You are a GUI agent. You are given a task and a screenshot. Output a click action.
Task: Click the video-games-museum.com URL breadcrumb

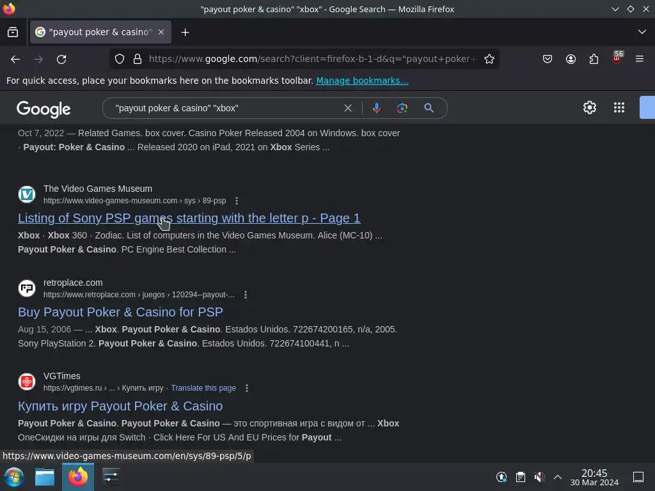[134, 201]
